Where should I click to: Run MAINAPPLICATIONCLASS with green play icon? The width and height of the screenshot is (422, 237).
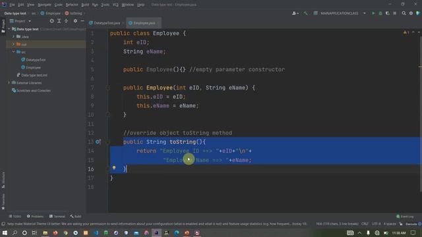373,13
